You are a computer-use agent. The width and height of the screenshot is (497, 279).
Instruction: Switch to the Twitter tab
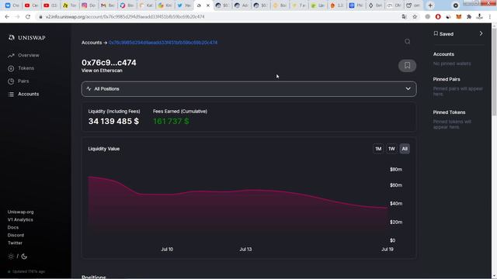(x=184, y=5)
